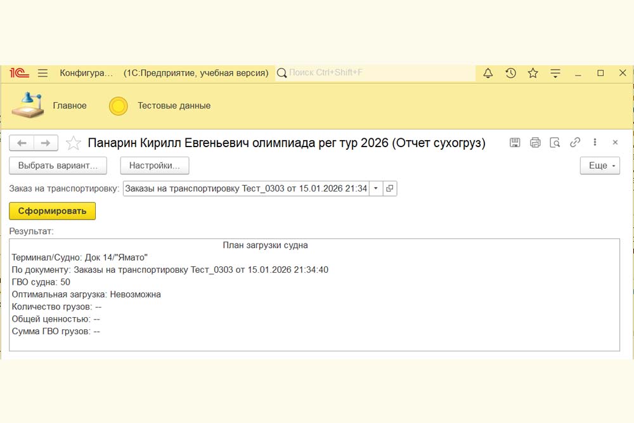The height and width of the screenshot is (423, 634).
Task: Copy link to this report
Action: click(x=575, y=143)
